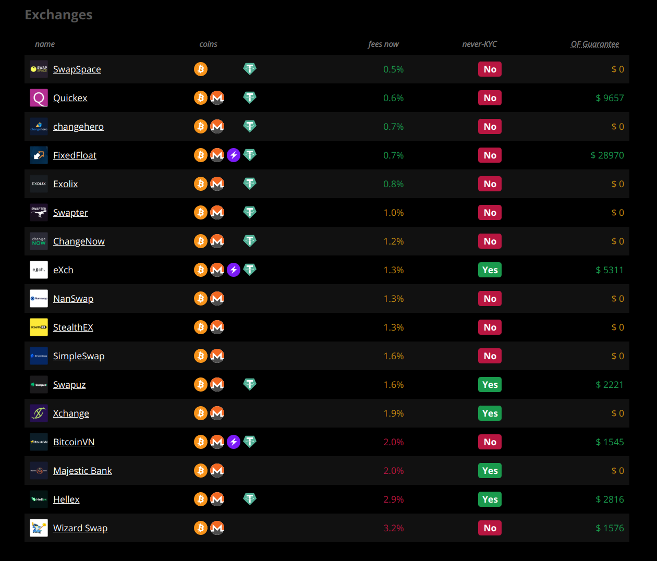Click the ChangeNow logo icon

[x=39, y=241]
